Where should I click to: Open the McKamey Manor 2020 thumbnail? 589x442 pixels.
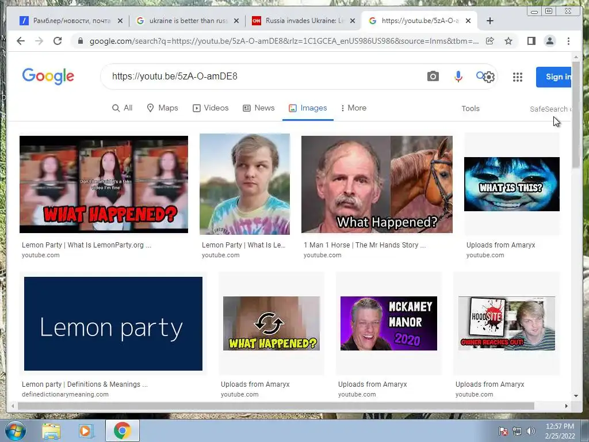388,323
